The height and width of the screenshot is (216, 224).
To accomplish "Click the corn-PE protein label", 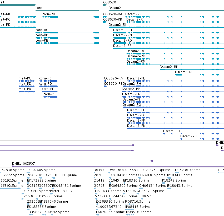I will (x=48, y=89).
